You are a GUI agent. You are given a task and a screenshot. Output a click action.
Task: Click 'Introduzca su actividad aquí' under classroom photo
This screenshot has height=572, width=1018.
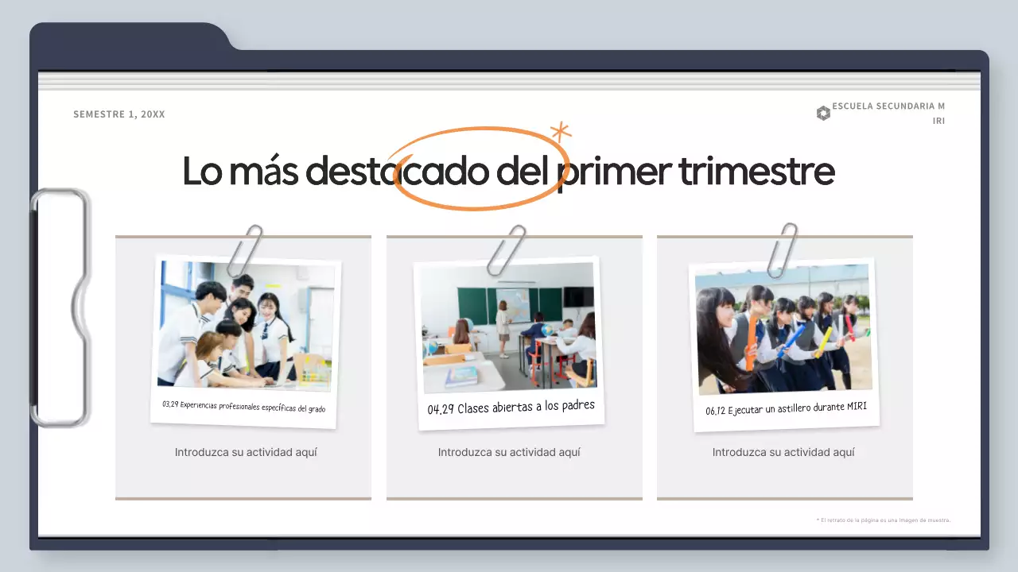509,452
